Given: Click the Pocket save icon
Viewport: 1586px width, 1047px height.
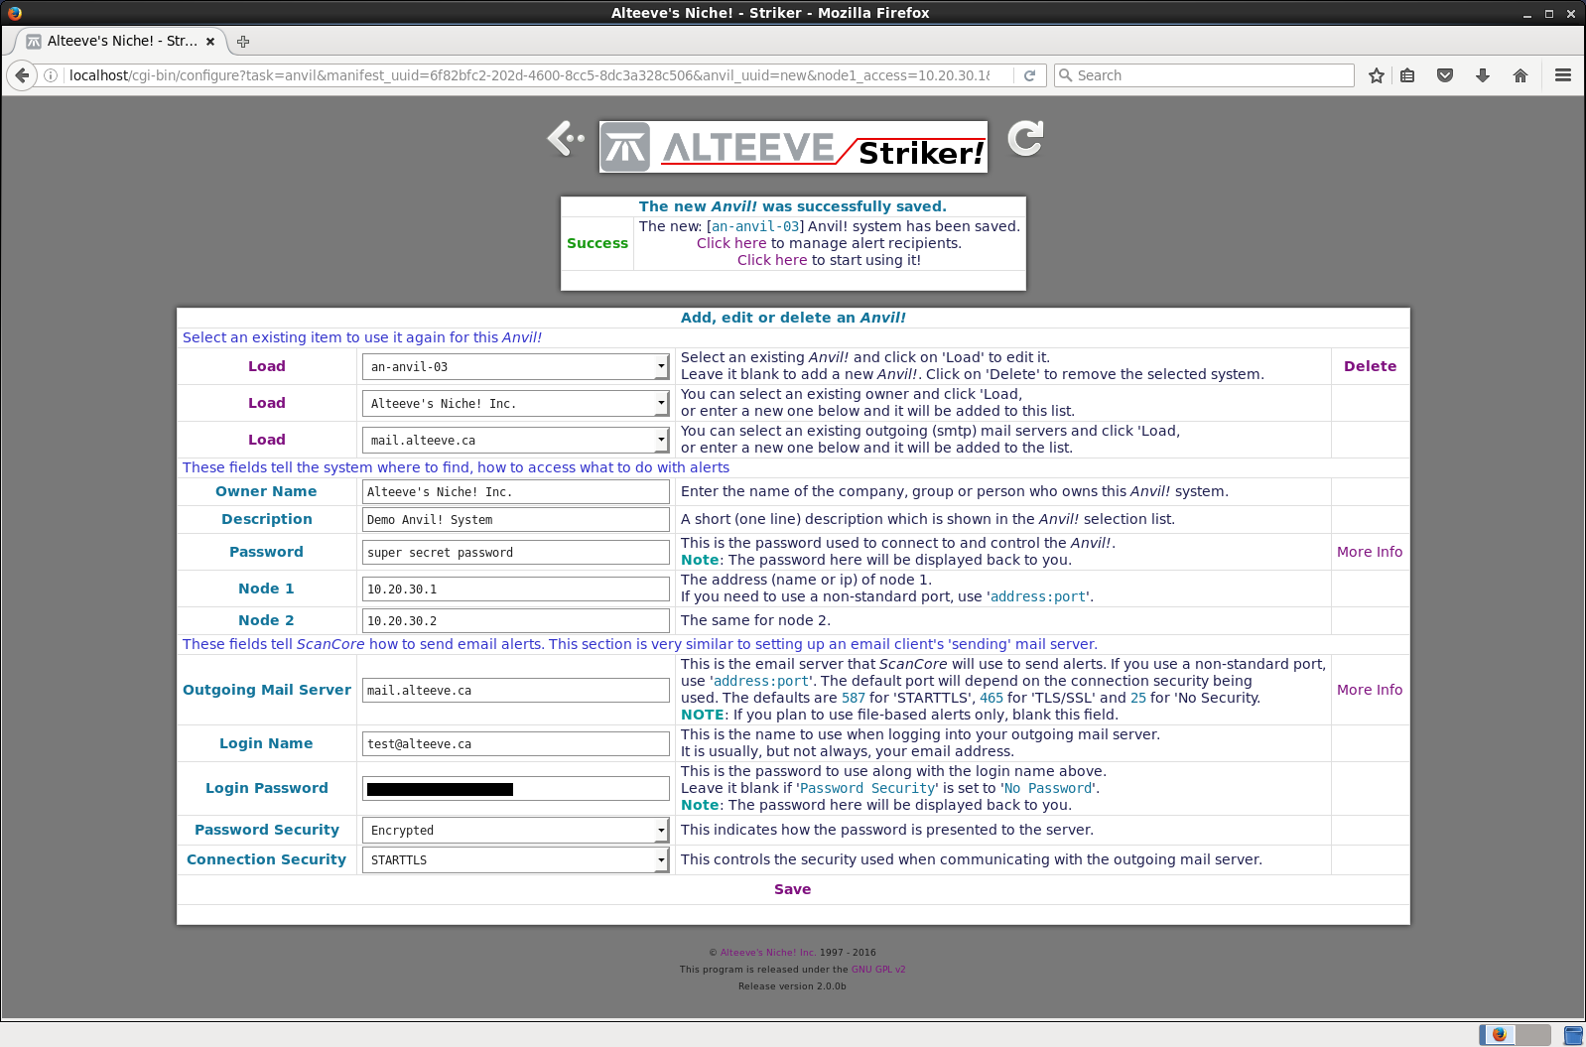Looking at the screenshot, I should [1445, 75].
